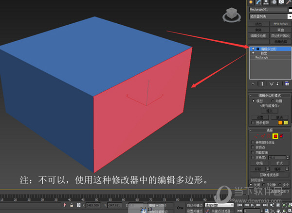Image resolution: width=292 pixels, height=213 pixels.
Task: Select preview selection 子对象 radio
Action: coord(263,185)
